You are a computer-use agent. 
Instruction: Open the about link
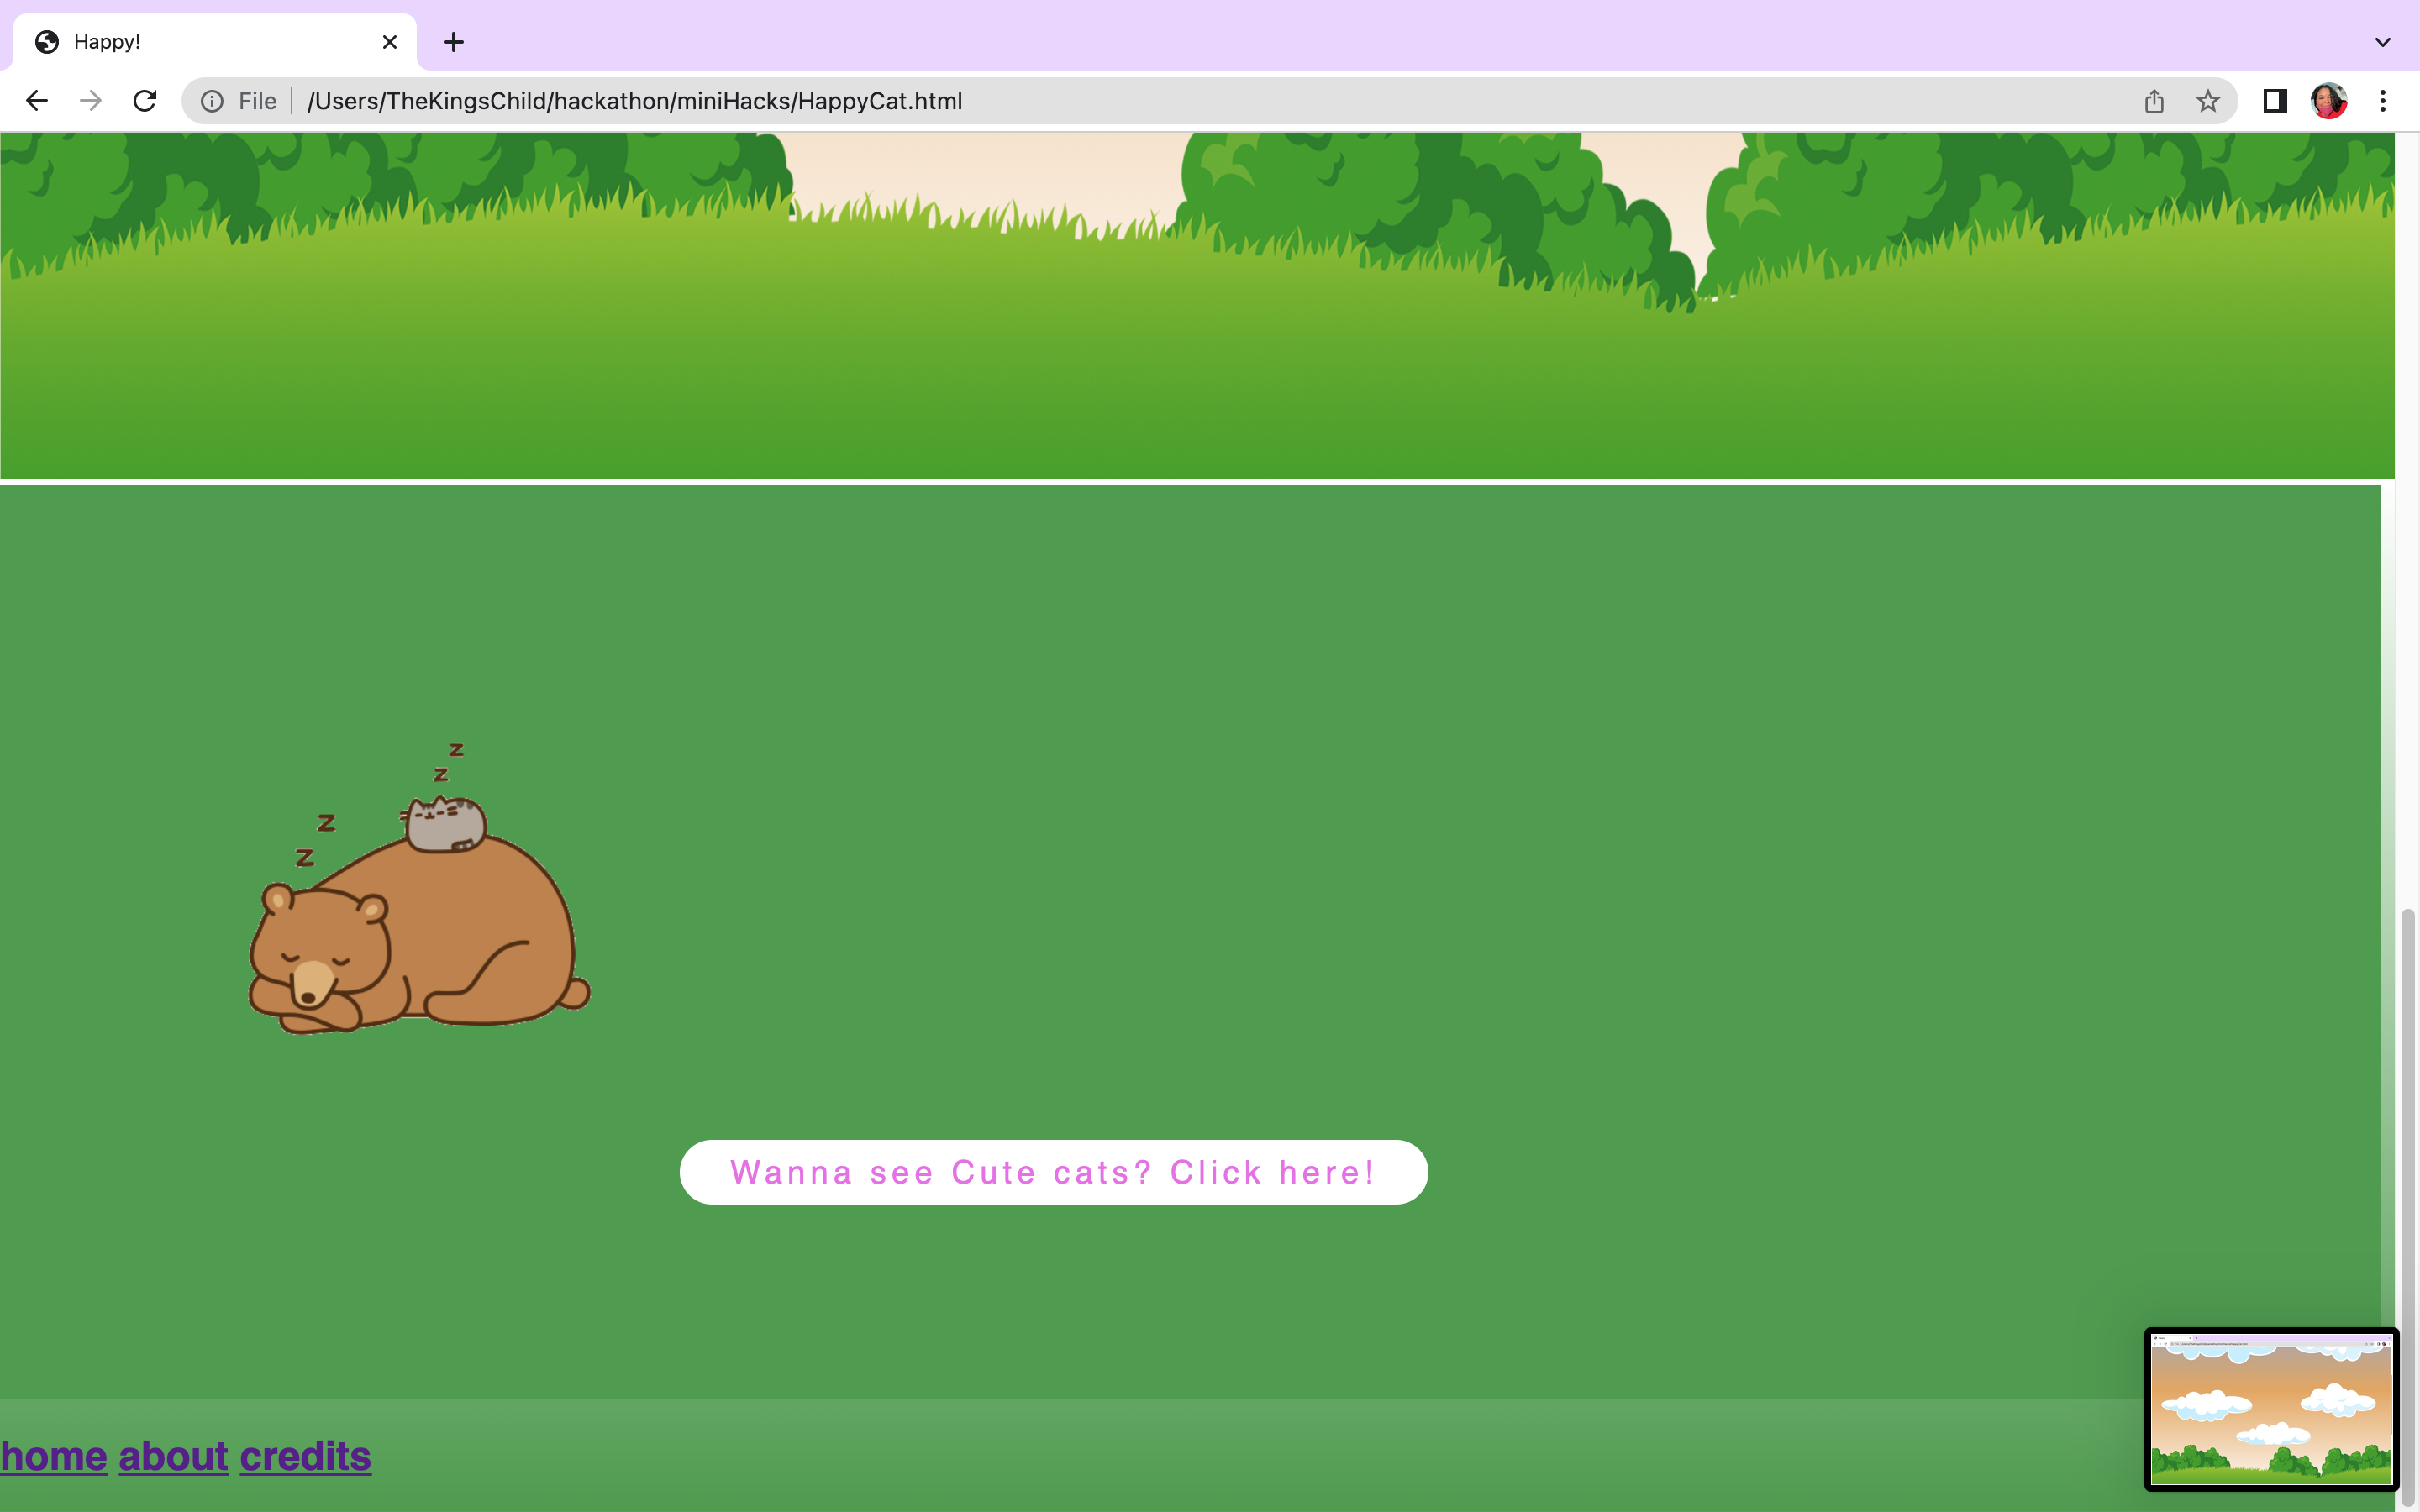pyautogui.click(x=174, y=1456)
